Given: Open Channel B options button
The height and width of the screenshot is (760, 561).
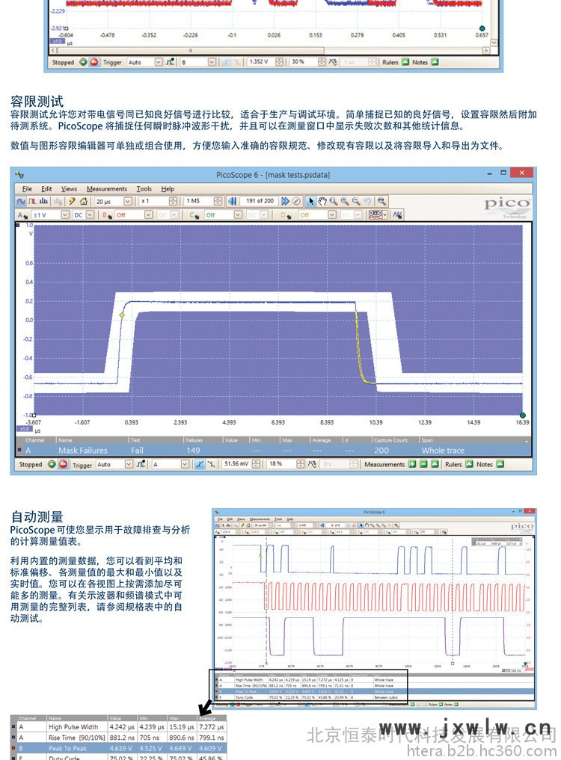Looking at the screenshot, I should point(107,214).
